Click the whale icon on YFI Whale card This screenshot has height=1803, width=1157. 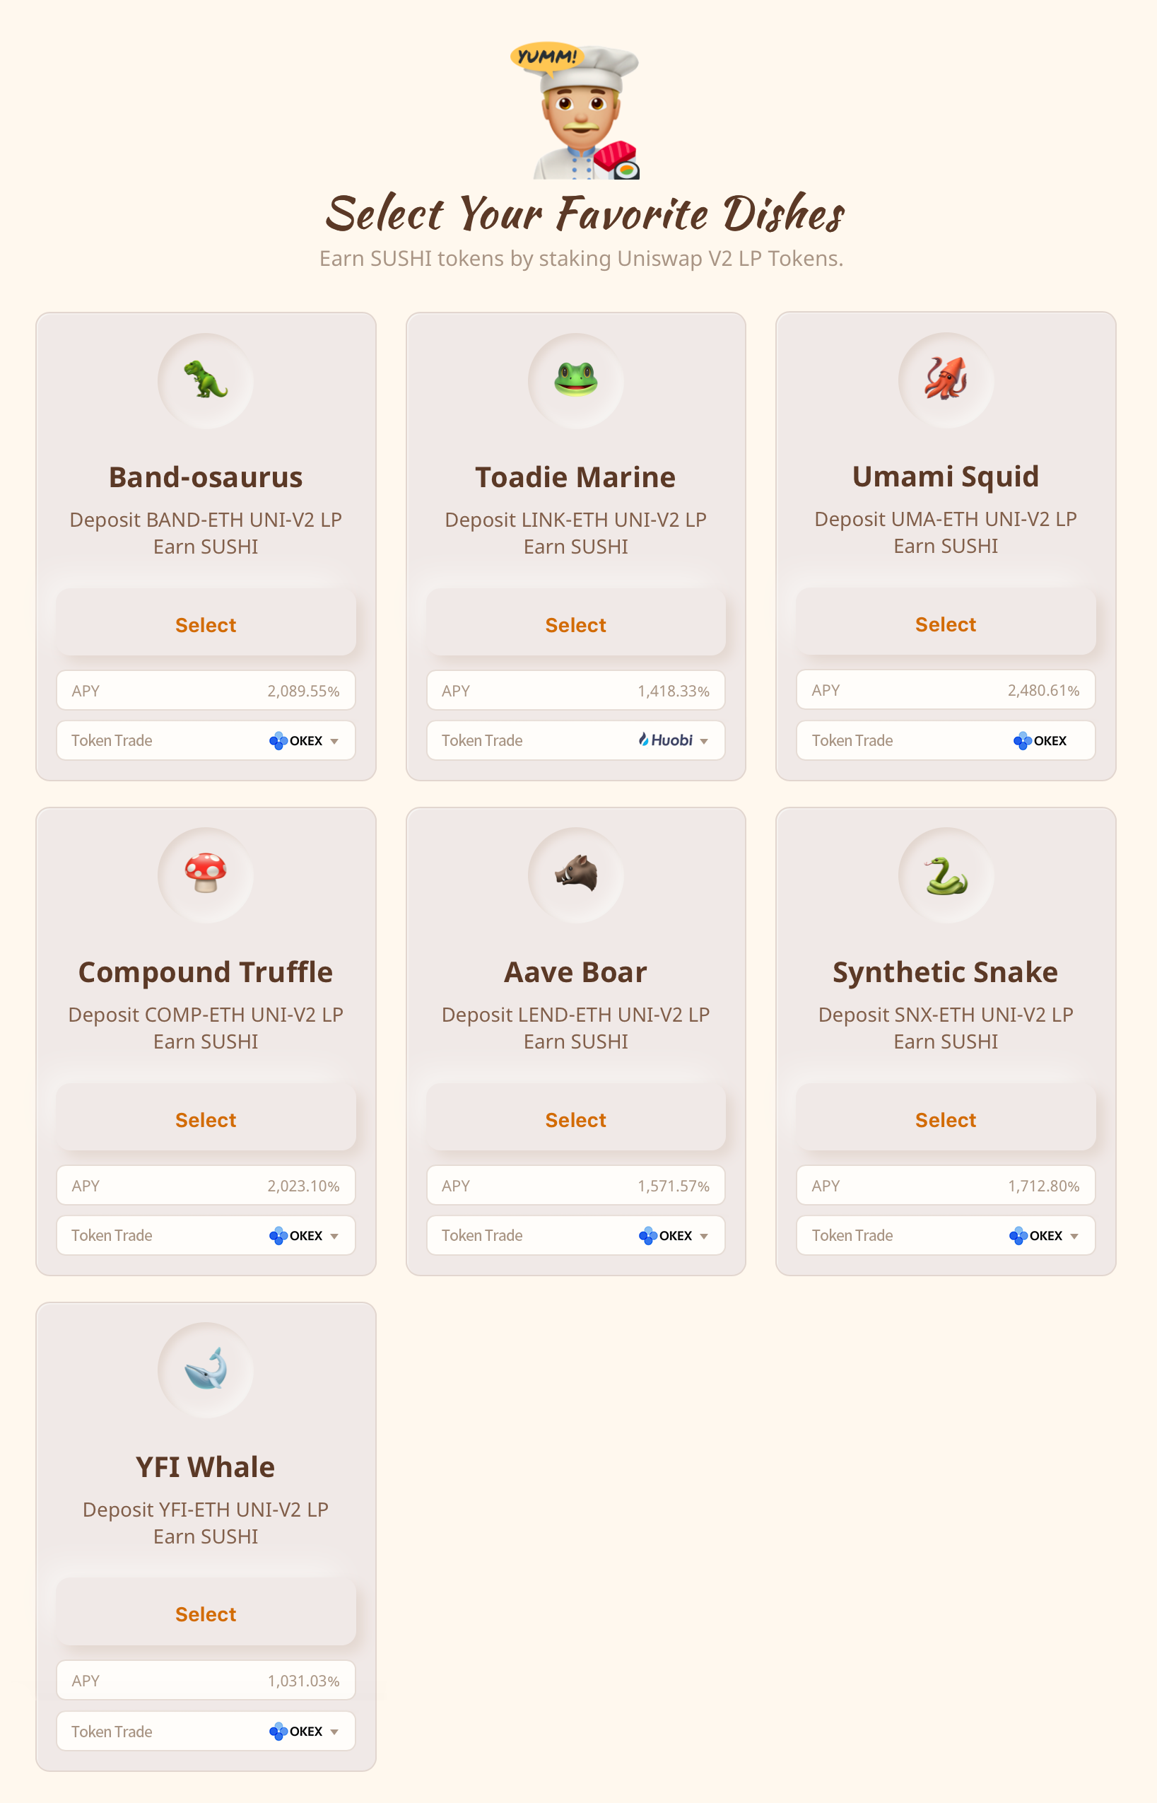click(x=205, y=1370)
